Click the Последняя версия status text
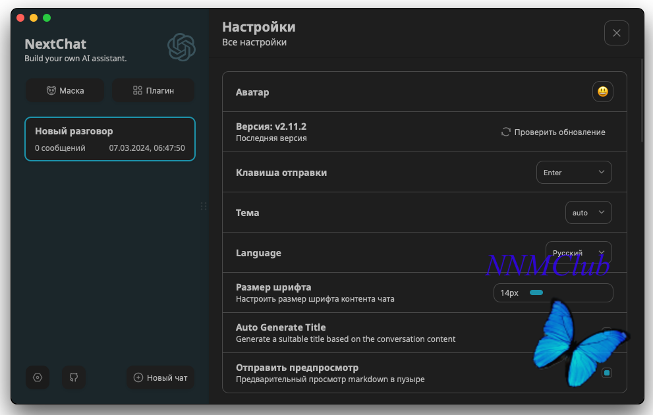Image resolution: width=653 pixels, height=415 pixels. [271, 138]
